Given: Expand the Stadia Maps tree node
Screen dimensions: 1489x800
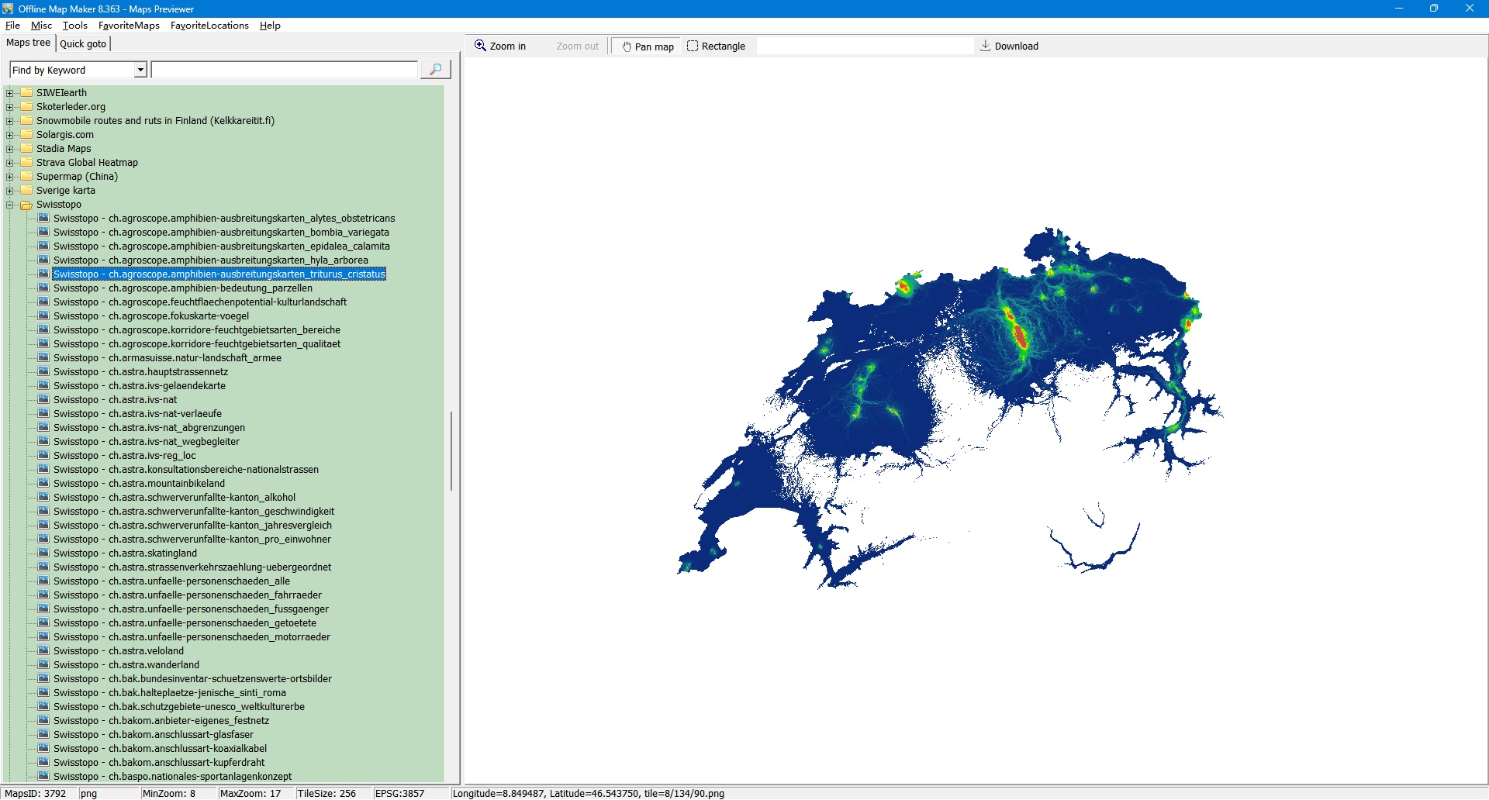Looking at the screenshot, I should pyautogui.click(x=10, y=149).
